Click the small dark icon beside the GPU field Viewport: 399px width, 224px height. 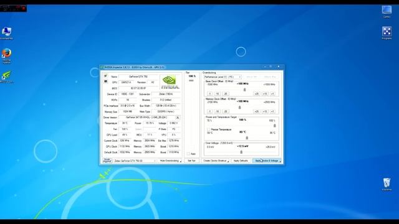105,82
